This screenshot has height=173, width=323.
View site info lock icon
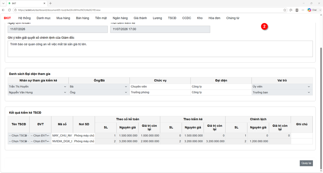point(15,10)
